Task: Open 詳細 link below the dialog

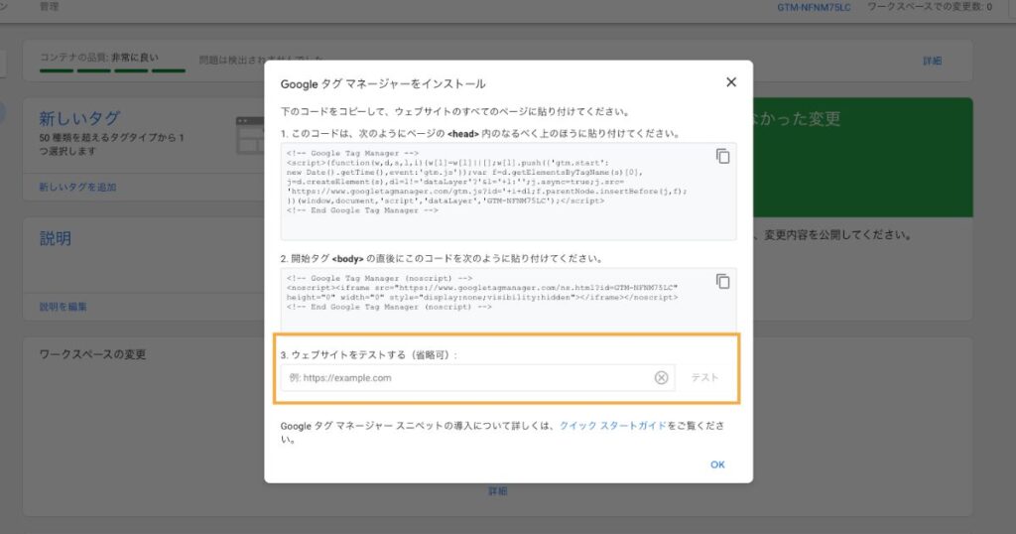Action: [x=498, y=491]
